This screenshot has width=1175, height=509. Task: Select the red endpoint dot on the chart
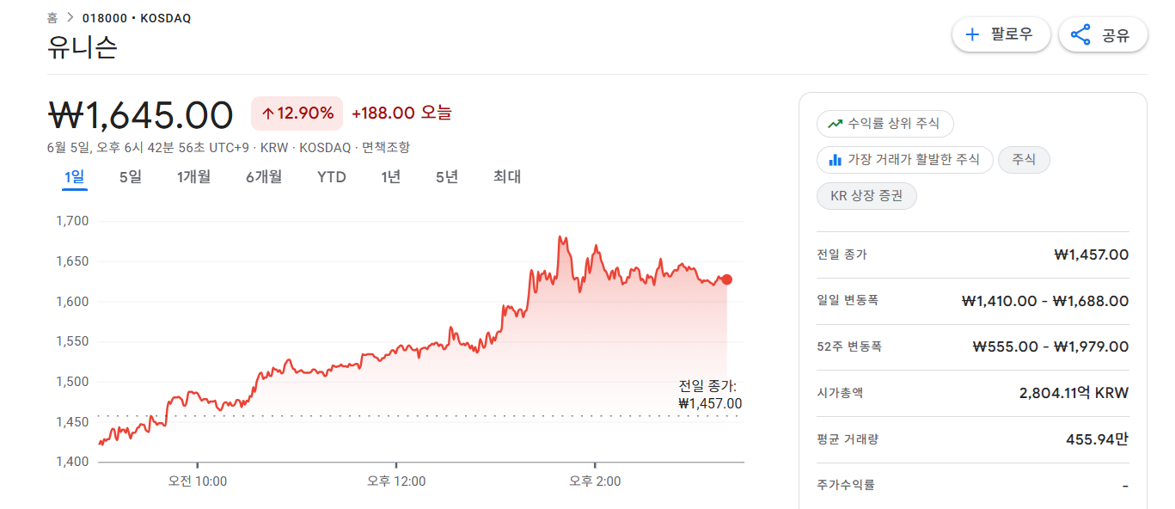(x=726, y=279)
